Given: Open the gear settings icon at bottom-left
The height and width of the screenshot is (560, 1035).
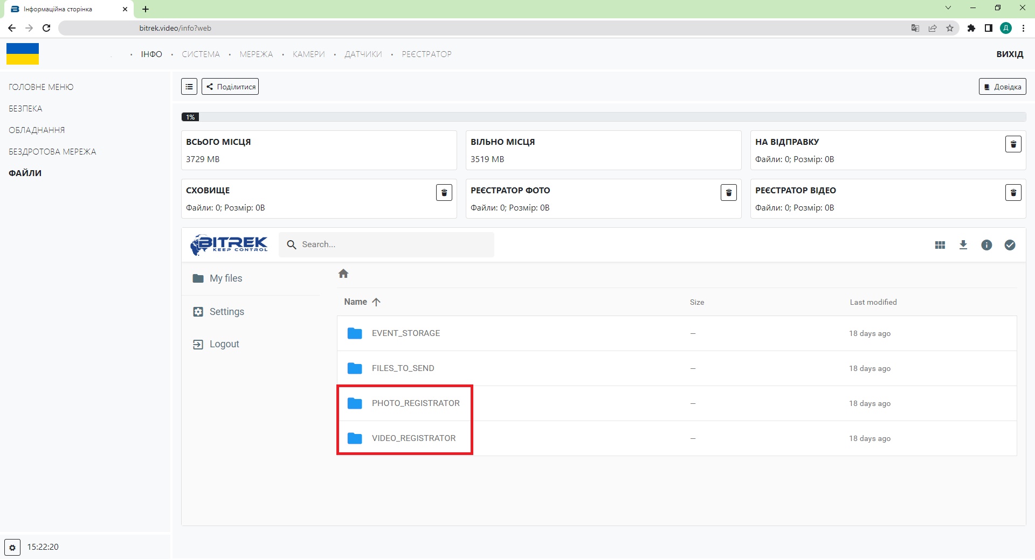Looking at the screenshot, I should point(12,547).
